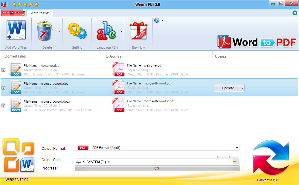
Task: Select the welcome.doc file name
Action: click(x=41, y=66)
